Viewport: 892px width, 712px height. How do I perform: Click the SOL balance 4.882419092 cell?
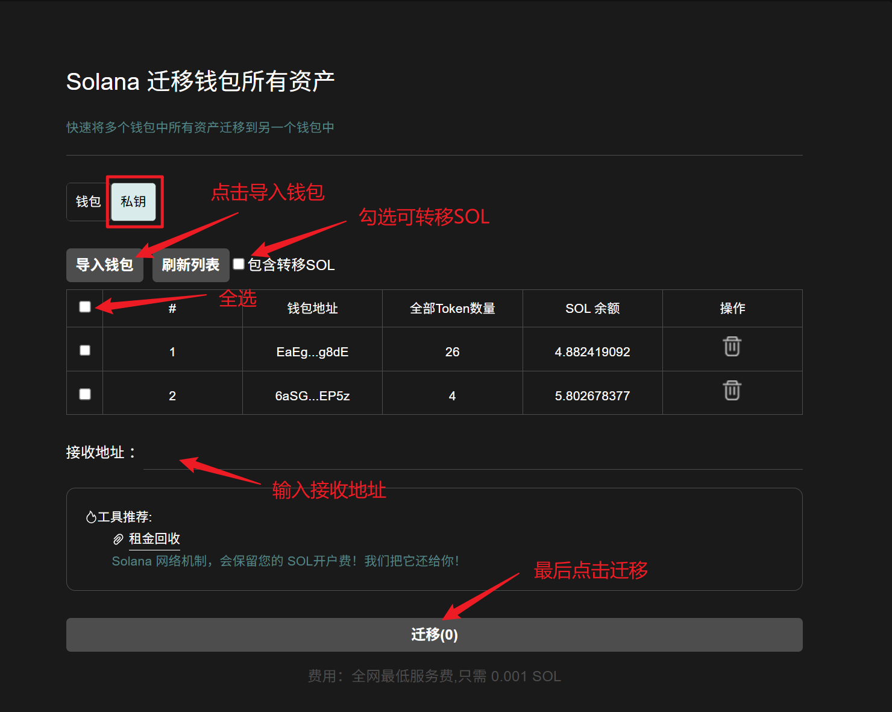pyautogui.click(x=592, y=352)
